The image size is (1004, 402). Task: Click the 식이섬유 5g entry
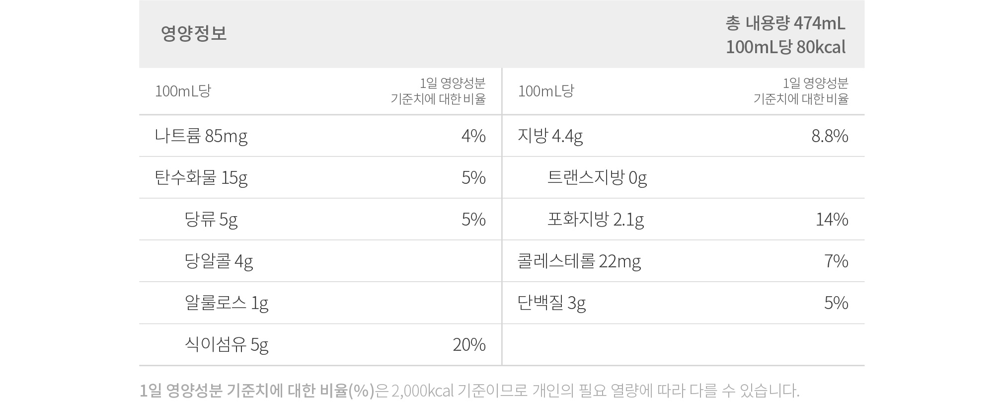227,345
